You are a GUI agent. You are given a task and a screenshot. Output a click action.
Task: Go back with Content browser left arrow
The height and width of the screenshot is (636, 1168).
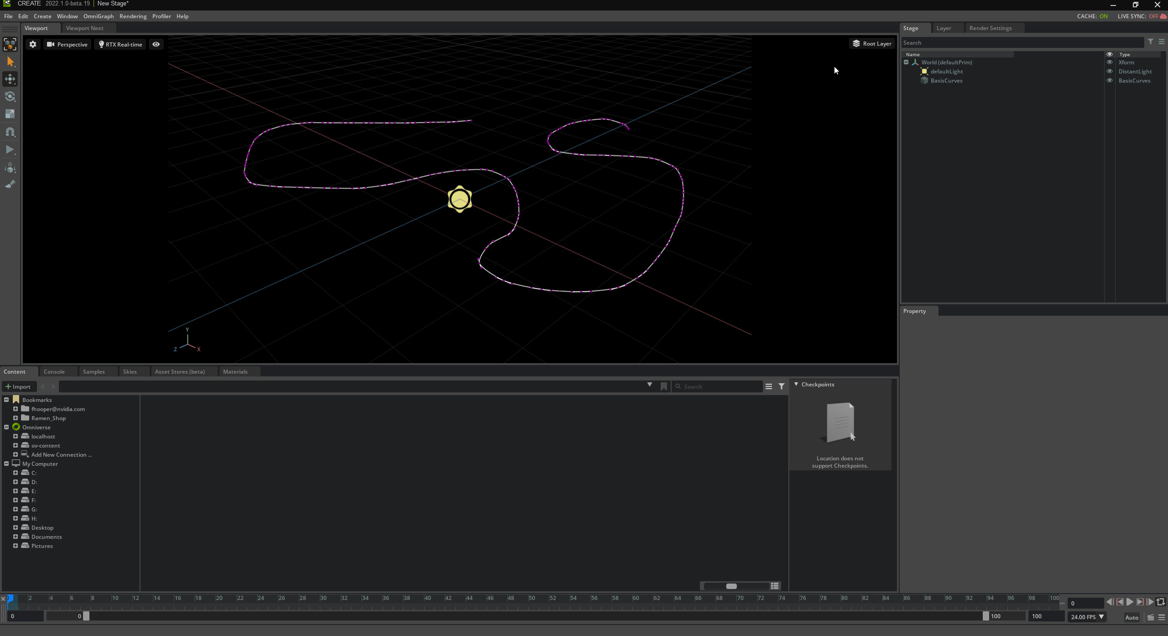click(42, 386)
